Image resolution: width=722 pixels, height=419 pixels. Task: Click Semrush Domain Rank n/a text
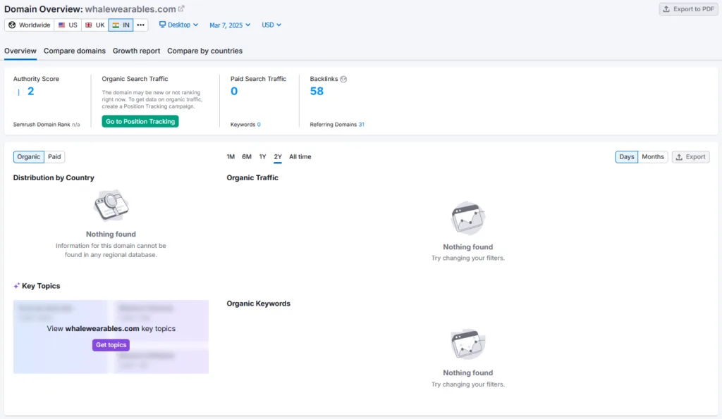tap(47, 125)
